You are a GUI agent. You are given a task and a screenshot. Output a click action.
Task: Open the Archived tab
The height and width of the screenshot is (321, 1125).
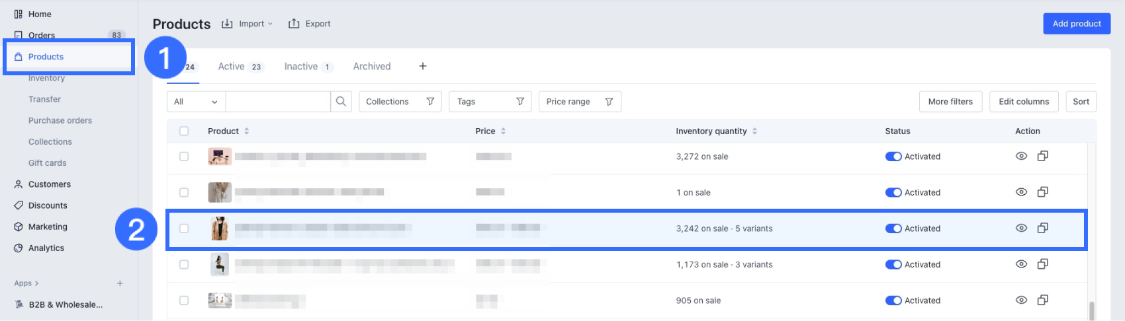click(x=372, y=67)
